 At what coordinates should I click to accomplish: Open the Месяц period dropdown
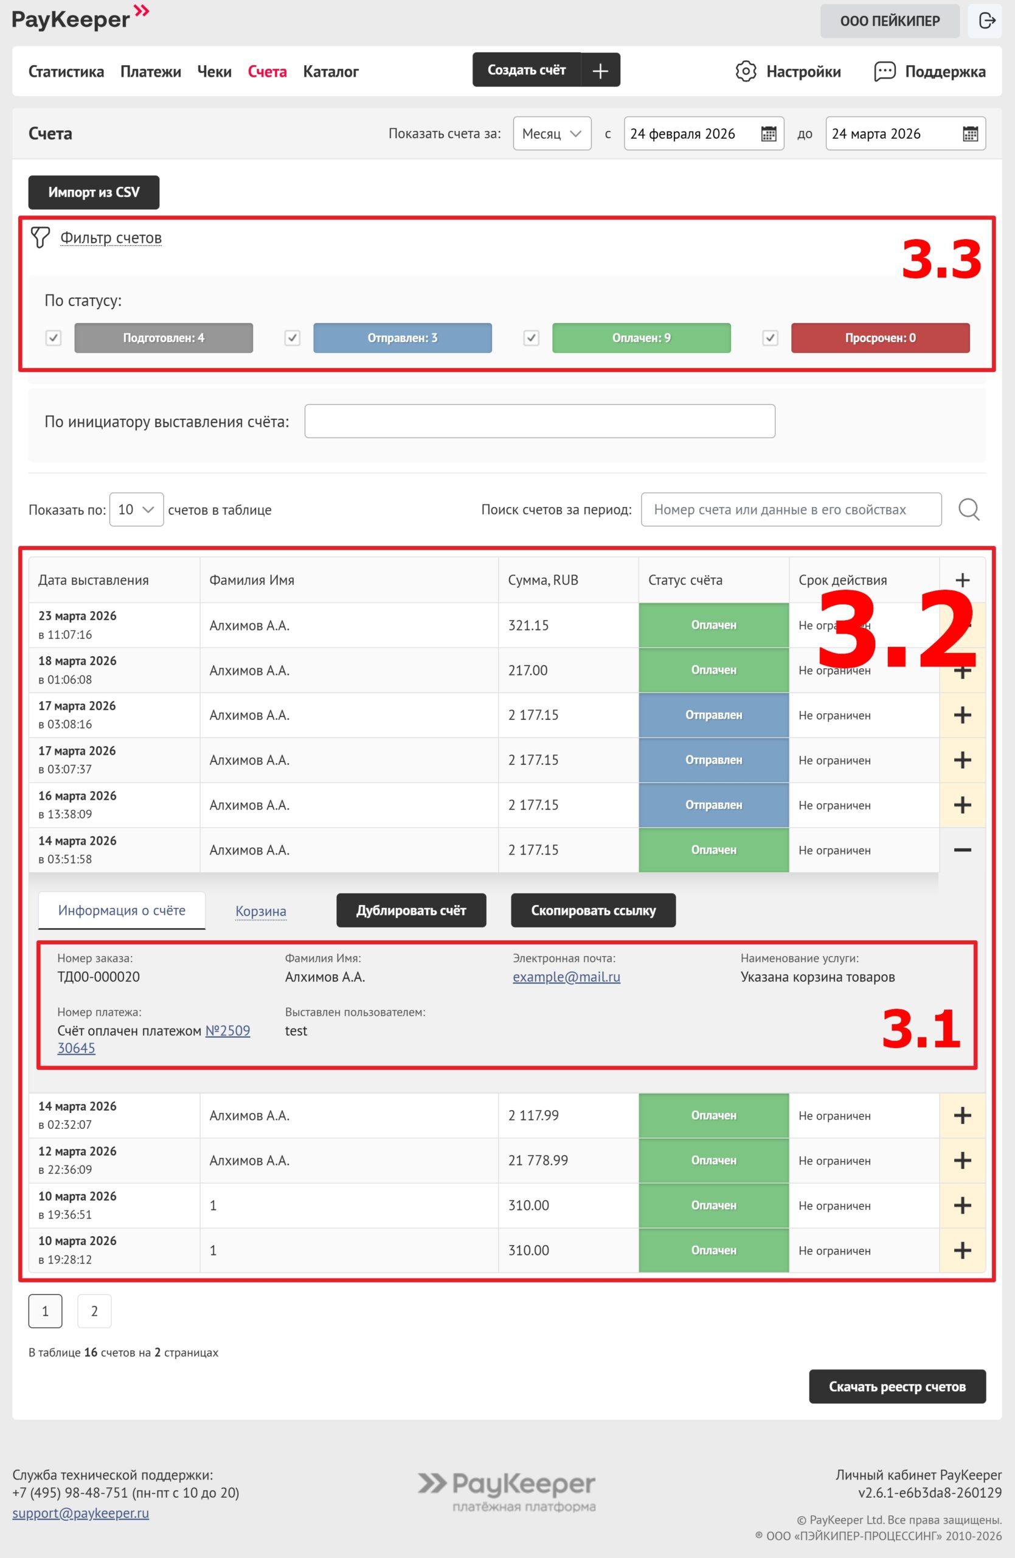552,133
